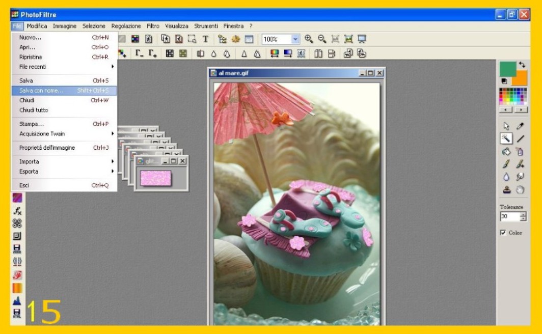
Task: Select the Hand scroll tool
Action: 520,189
